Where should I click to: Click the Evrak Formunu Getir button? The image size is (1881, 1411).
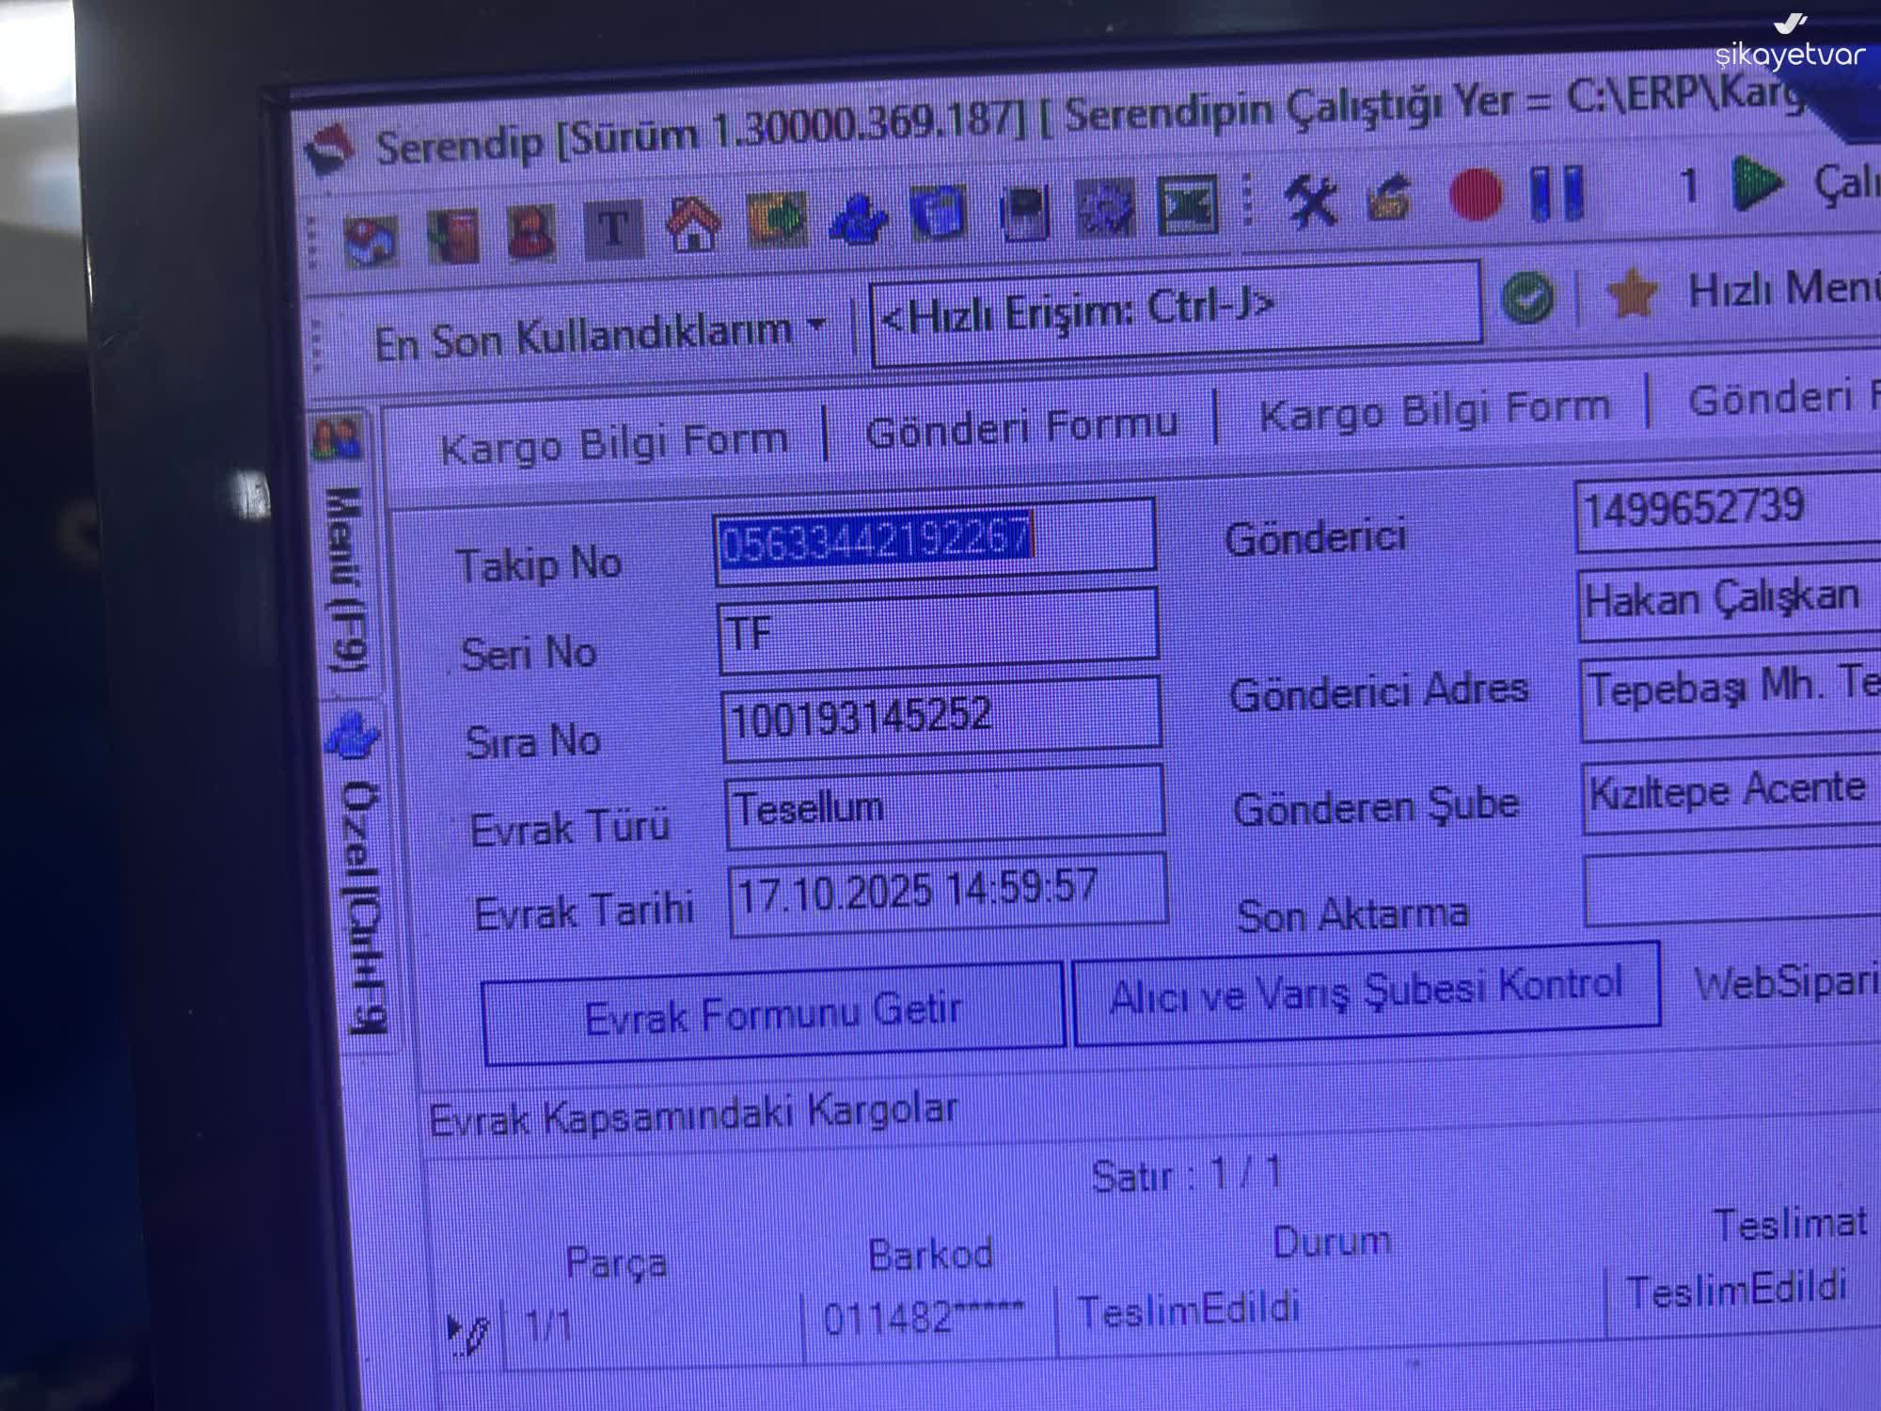tap(773, 1015)
